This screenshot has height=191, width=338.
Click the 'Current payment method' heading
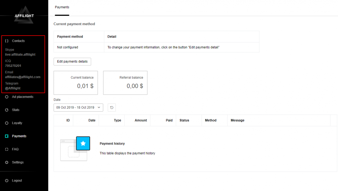click(74, 24)
